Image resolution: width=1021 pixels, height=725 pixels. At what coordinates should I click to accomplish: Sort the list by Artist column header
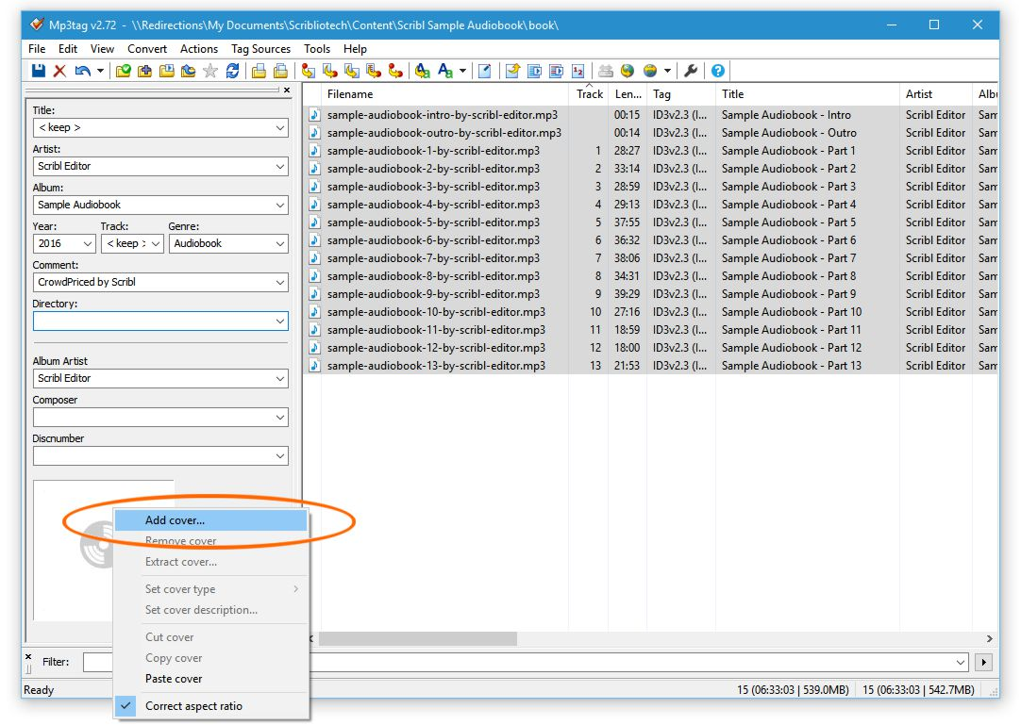pos(935,94)
